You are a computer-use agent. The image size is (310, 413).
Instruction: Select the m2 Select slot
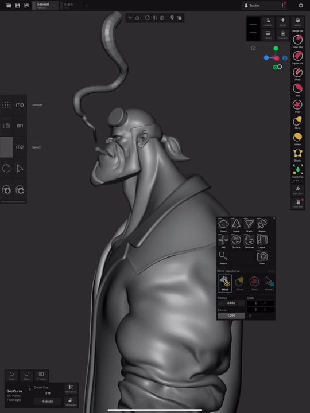pyautogui.click(x=20, y=147)
